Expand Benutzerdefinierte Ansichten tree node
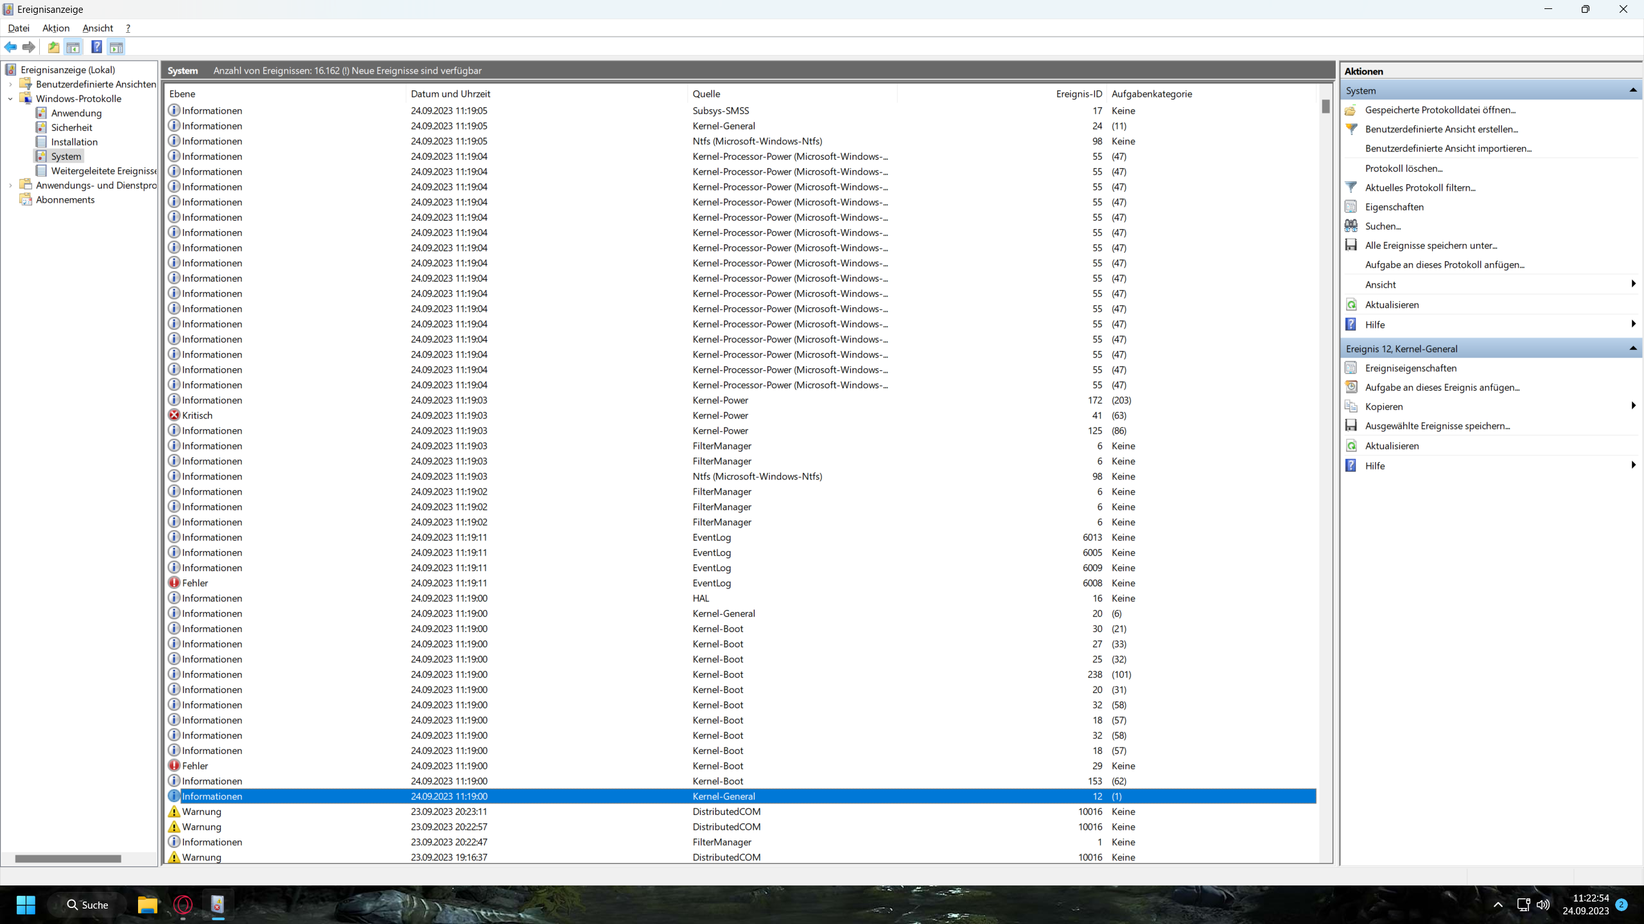 [10, 84]
